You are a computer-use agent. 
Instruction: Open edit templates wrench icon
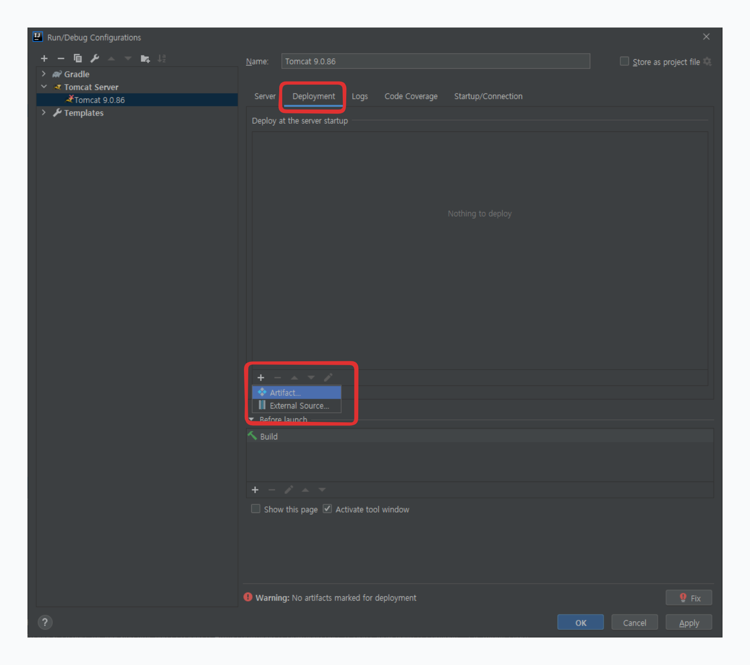[x=95, y=58]
